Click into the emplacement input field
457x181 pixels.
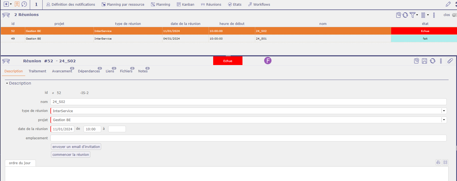click(x=248, y=138)
